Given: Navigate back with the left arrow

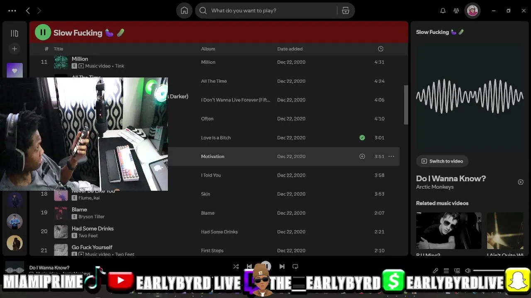Looking at the screenshot, I should [x=28, y=11].
